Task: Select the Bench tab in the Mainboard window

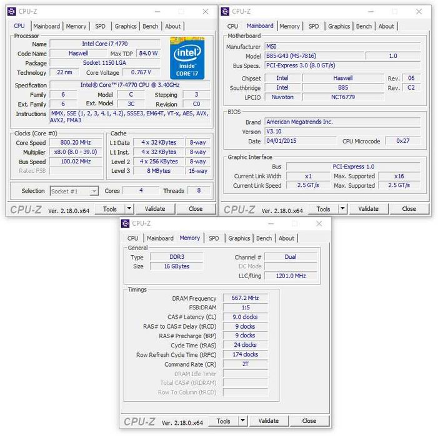Action: coord(364,26)
